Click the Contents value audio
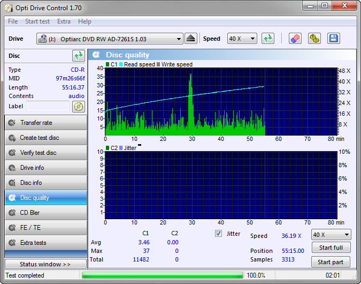The image size is (361, 284). click(x=76, y=96)
